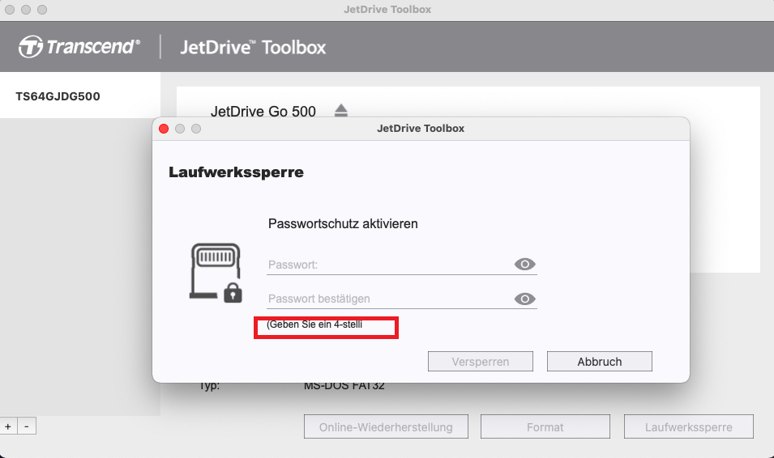Click the MS-DOS FAT32 type value
The image size is (774, 458).
coord(344,385)
